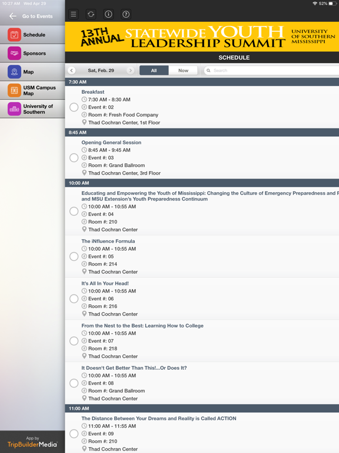Tap 11:00 AM - 11:55 AM time text
The width and height of the screenshot is (339, 453).
(112, 426)
